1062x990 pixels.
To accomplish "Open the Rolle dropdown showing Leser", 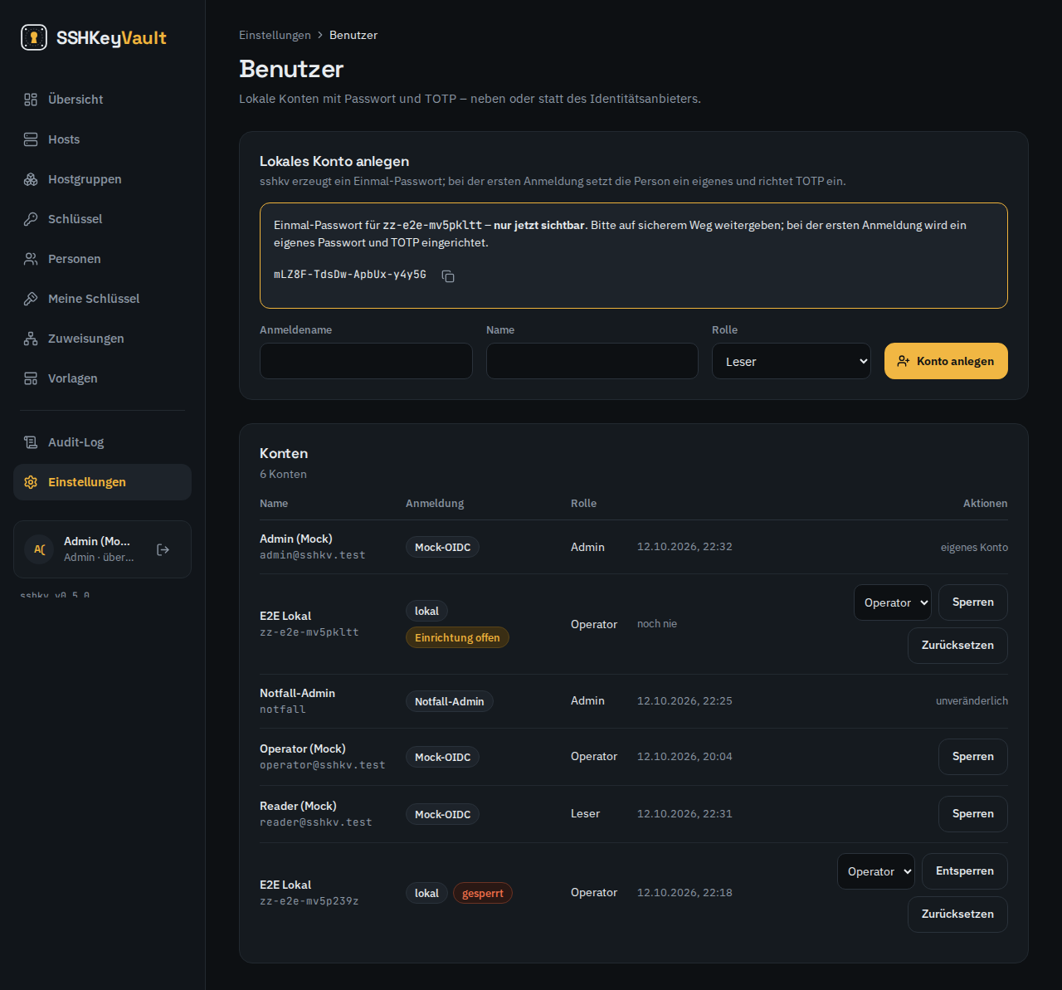I will pyautogui.click(x=792, y=361).
